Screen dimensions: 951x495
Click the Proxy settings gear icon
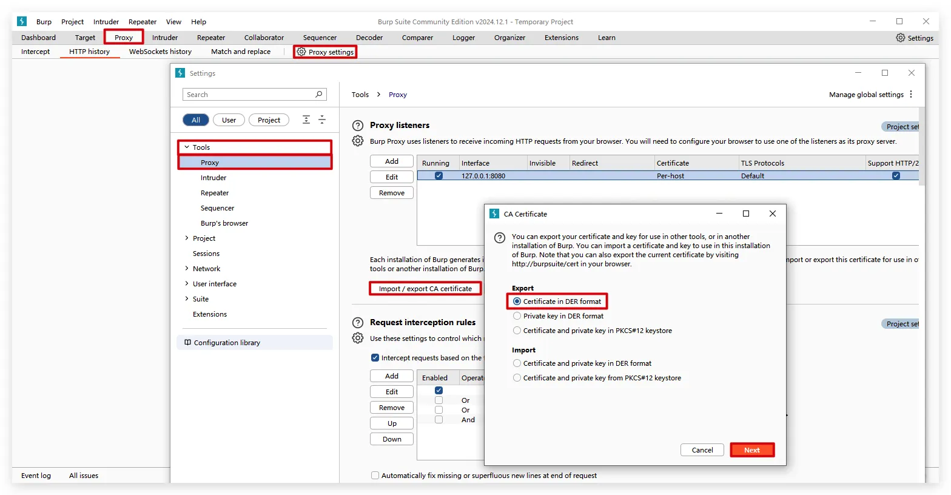(301, 52)
